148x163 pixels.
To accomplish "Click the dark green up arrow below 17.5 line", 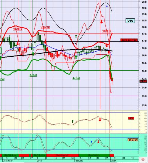I will [76, 36].
